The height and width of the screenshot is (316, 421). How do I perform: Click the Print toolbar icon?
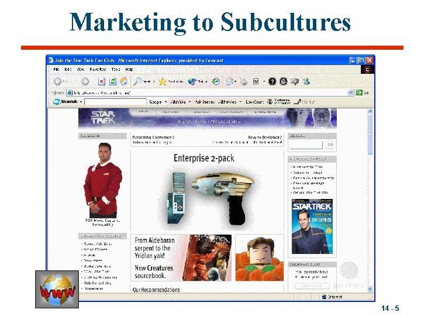coord(243,81)
